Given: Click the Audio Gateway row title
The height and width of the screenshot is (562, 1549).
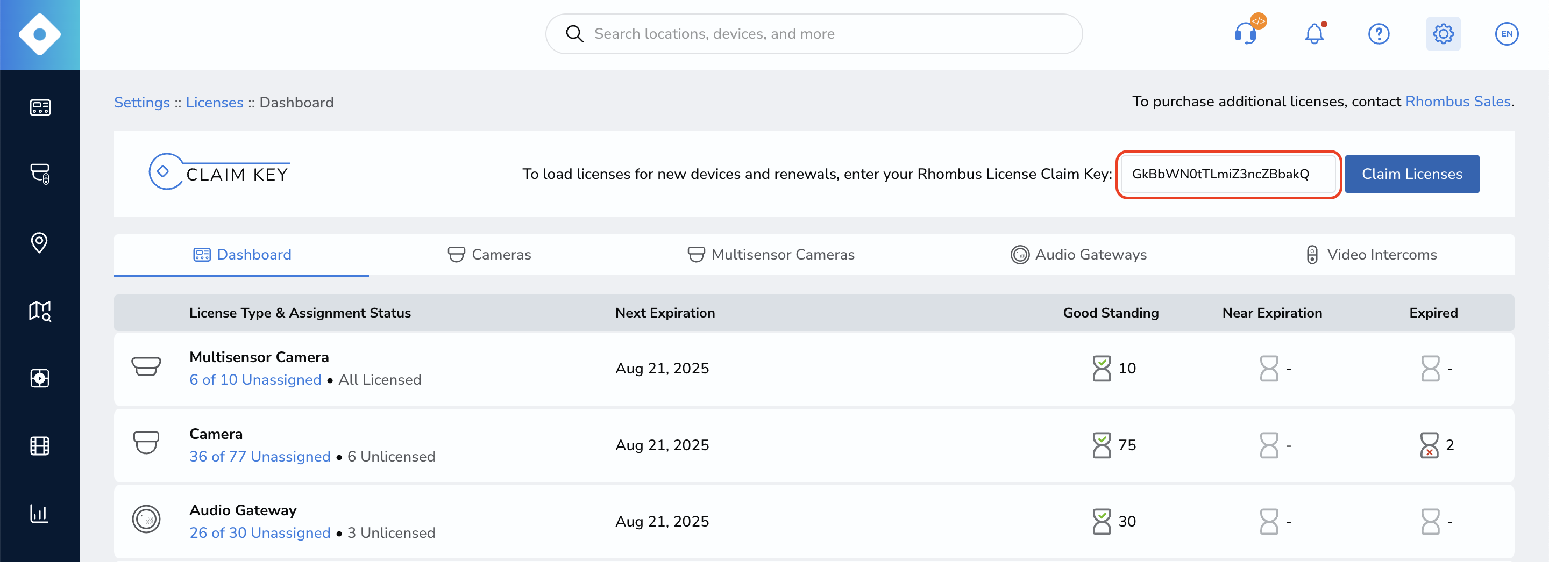Looking at the screenshot, I should [243, 510].
